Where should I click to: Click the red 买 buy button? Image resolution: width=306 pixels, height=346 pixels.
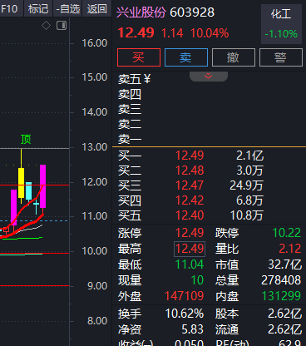(139, 57)
